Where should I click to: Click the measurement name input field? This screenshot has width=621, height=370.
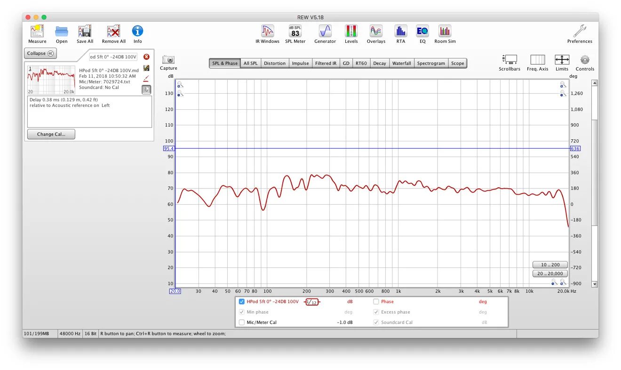[113, 57]
